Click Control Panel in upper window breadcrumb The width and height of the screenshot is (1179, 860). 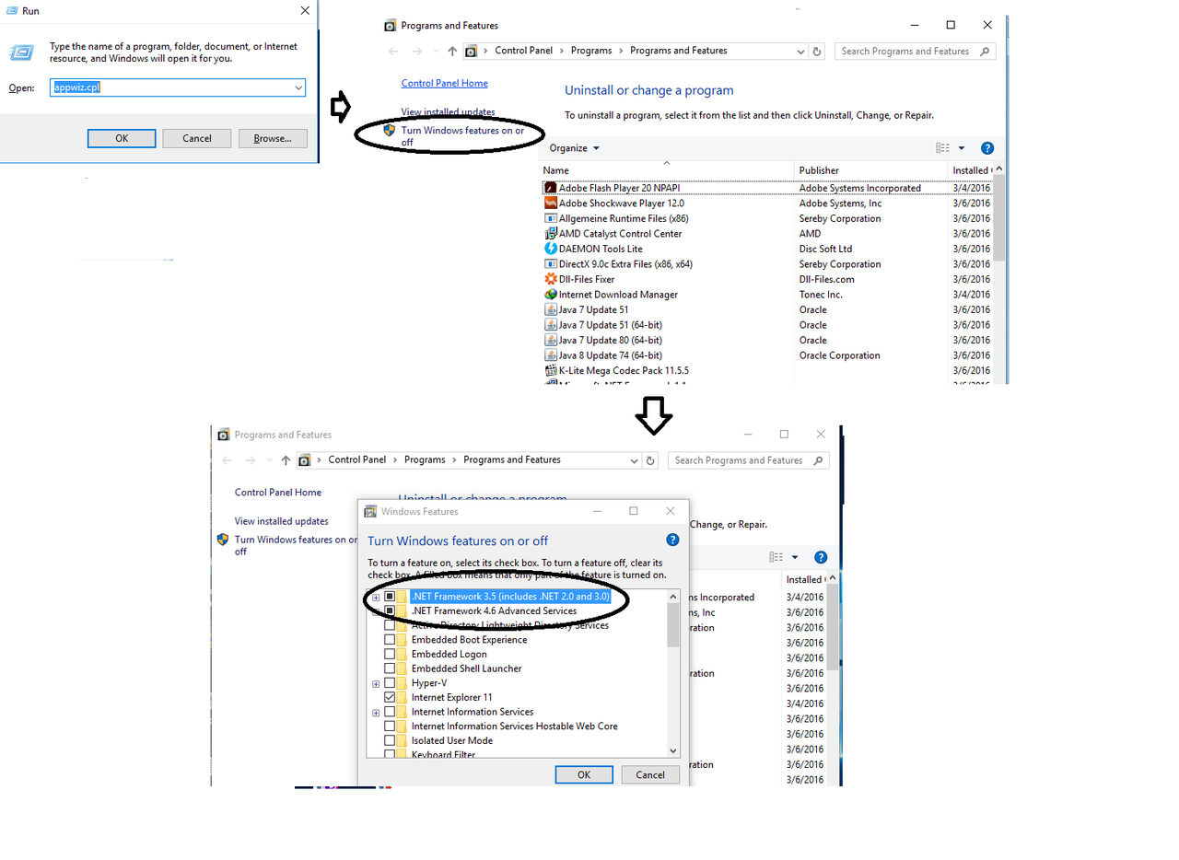tap(523, 51)
